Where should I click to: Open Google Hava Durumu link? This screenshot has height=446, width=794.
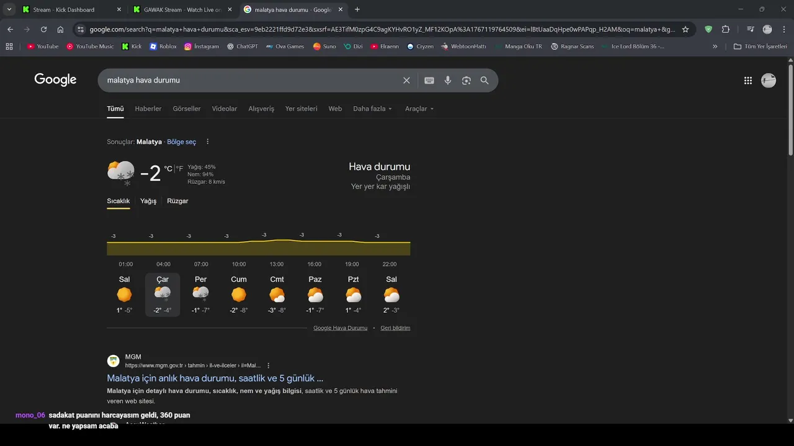coord(341,328)
